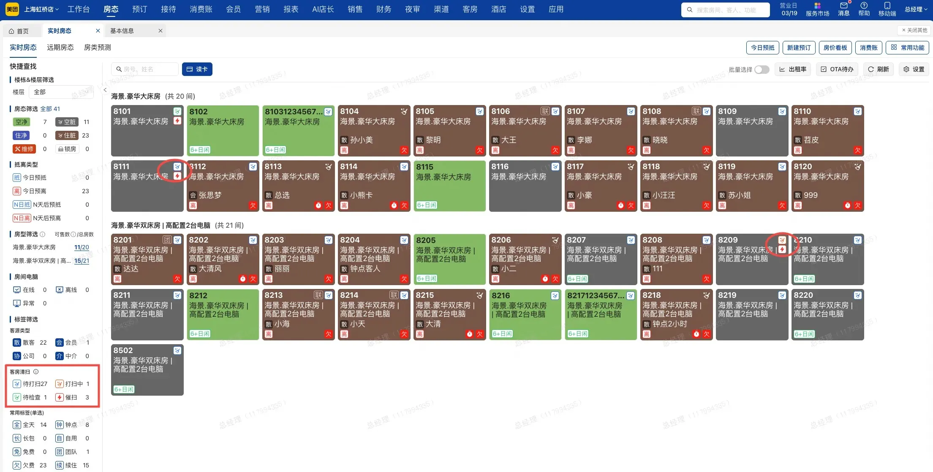
Task: Select the 待打扫 cleaning status filter icon
Action: (16, 384)
